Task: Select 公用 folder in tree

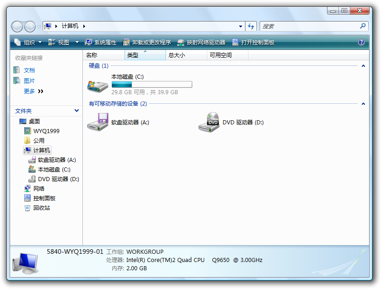Action: [38, 140]
